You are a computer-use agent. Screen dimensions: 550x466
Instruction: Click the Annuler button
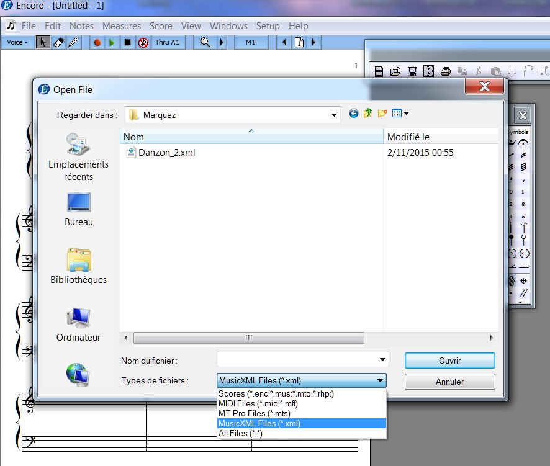pos(449,382)
